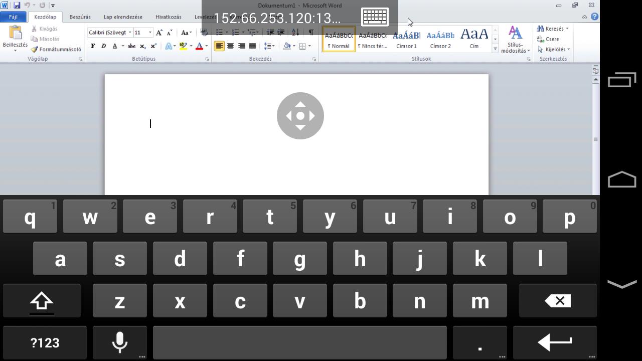The width and height of the screenshot is (642, 361).
Task: Click the Grow Font icon
Action: 159,33
